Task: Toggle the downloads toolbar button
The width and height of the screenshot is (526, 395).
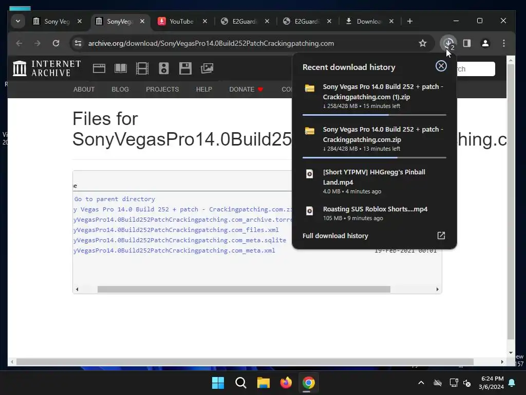Action: (x=448, y=43)
